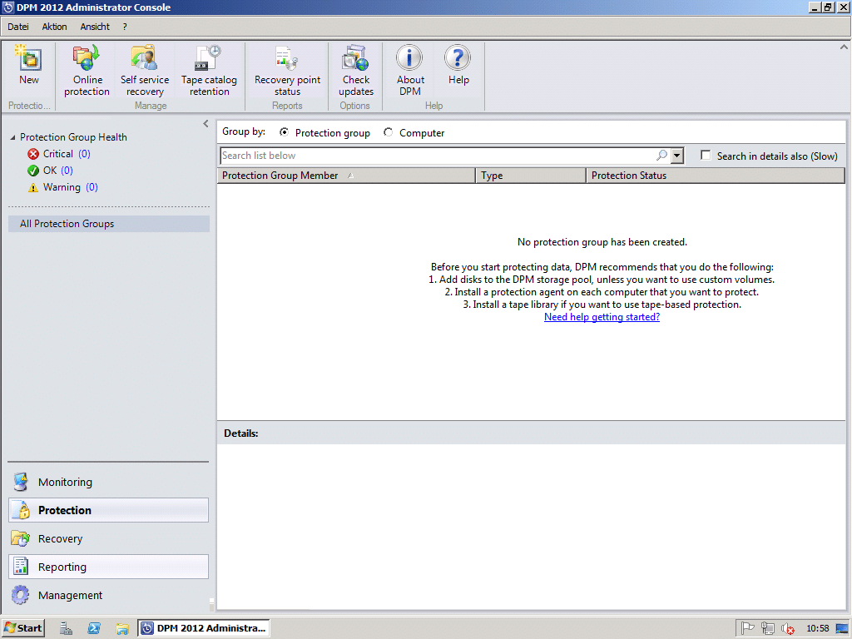The height and width of the screenshot is (639, 852).
Task: Collapse the Protection Group Health tree
Action: pos(12,137)
